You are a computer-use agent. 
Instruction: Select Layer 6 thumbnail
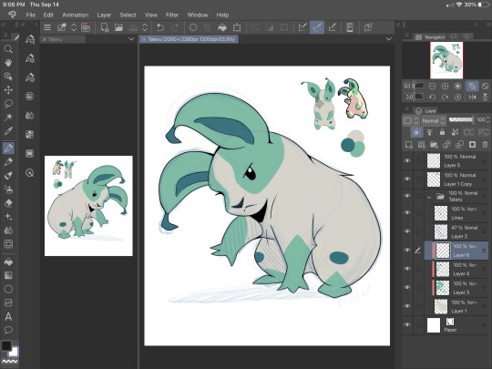[443, 251]
